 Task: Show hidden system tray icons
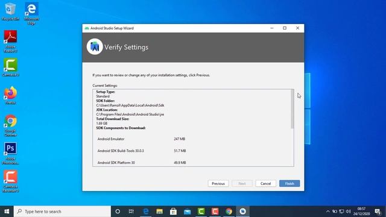327,212
